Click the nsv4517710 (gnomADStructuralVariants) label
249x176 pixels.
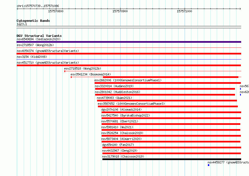tap(48, 63)
